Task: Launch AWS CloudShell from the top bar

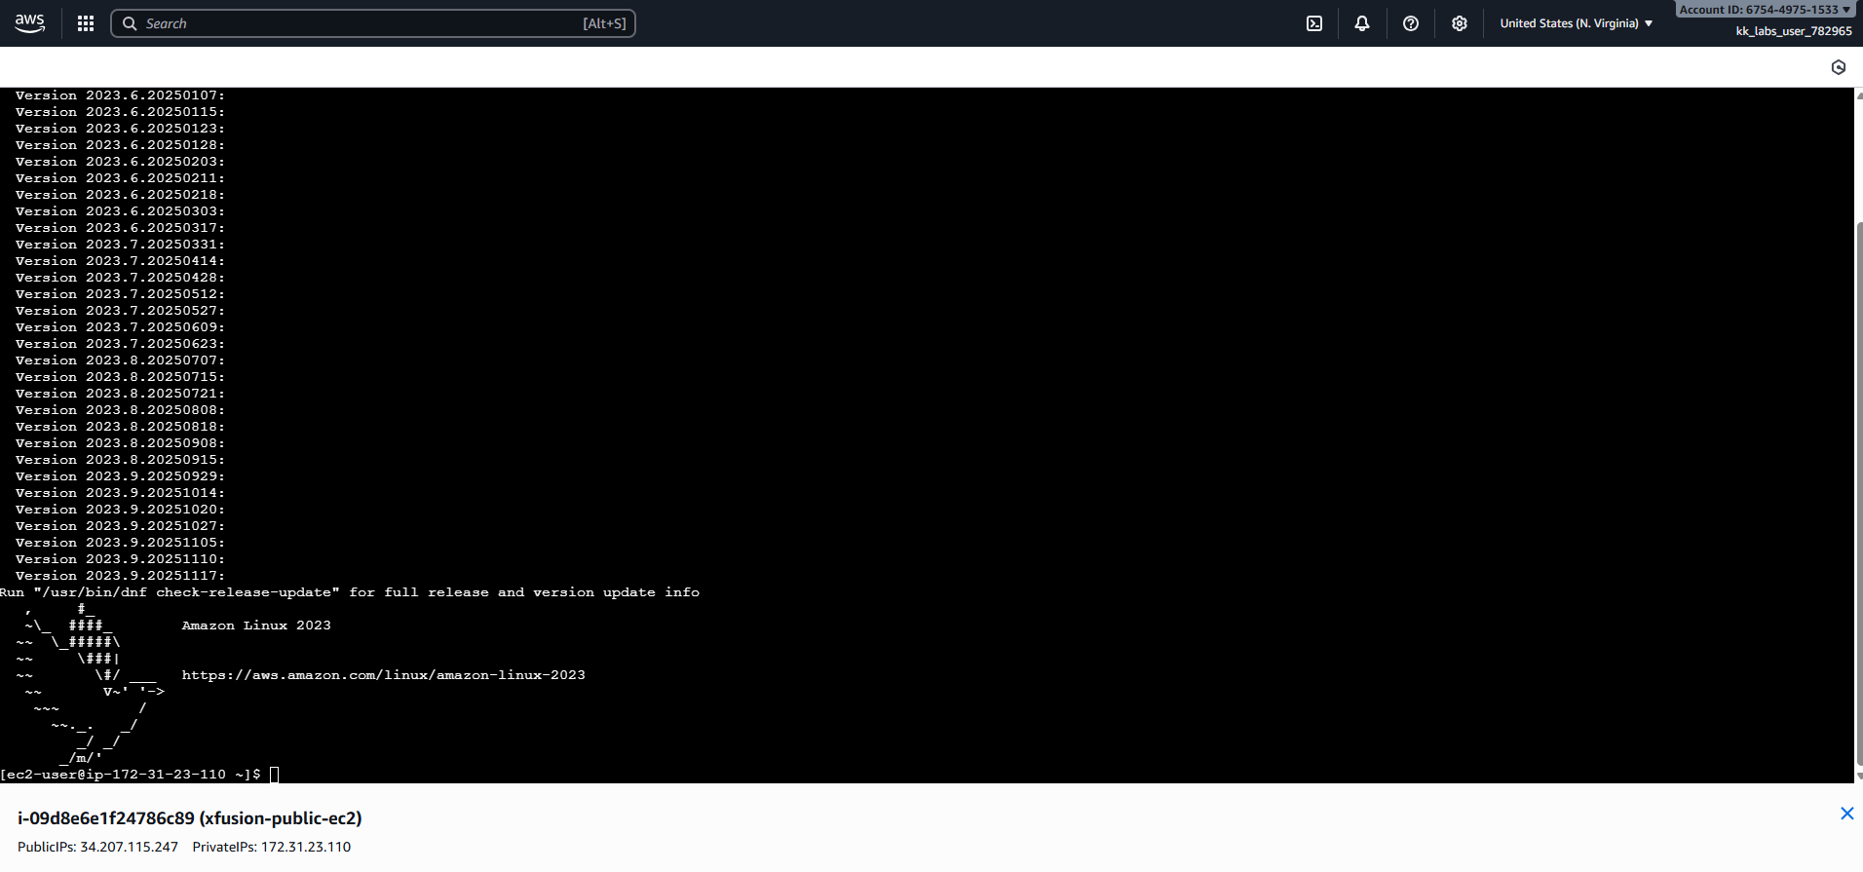Action: coord(1314,23)
